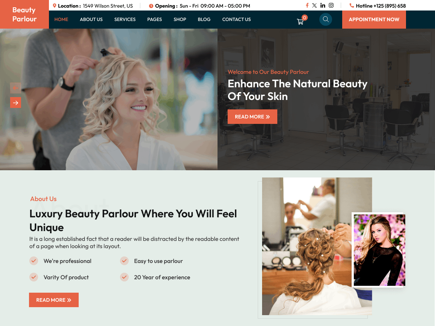Image resolution: width=435 pixels, height=326 pixels.
Task: Click the Appointment Now button
Action: click(374, 20)
